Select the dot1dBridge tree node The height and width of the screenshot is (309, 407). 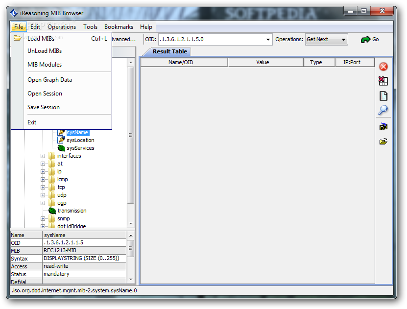point(72,226)
